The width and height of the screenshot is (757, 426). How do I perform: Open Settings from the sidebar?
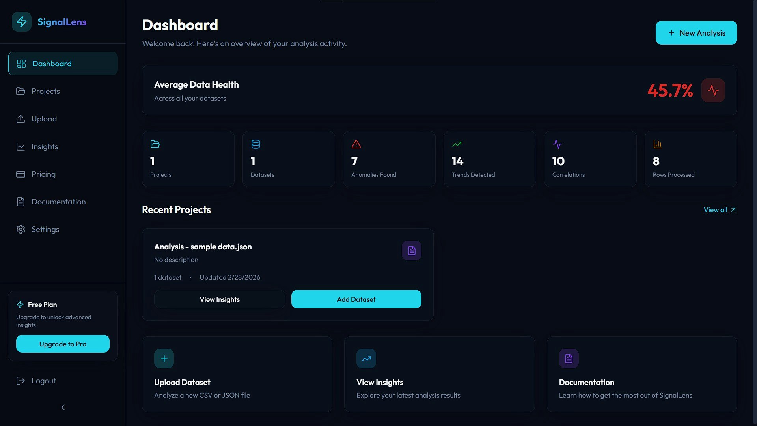pyautogui.click(x=45, y=229)
